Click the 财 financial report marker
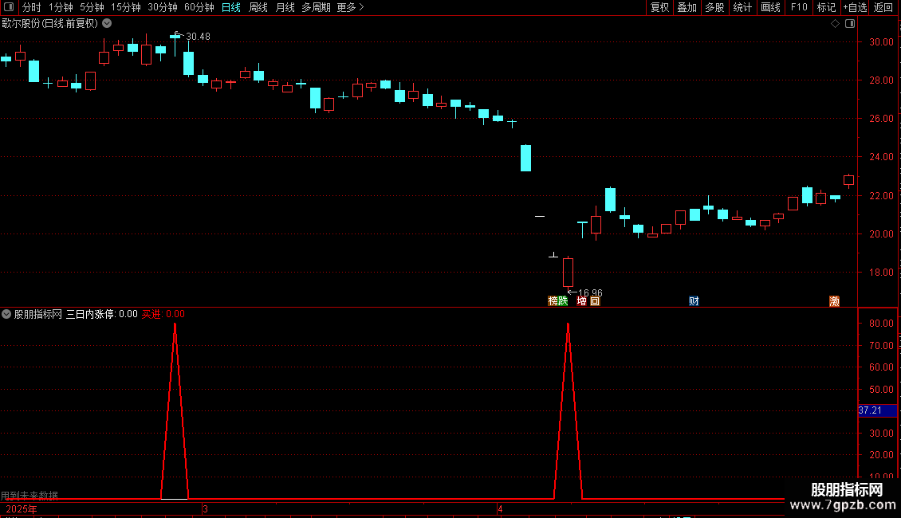The width and height of the screenshot is (901, 518). [x=694, y=301]
